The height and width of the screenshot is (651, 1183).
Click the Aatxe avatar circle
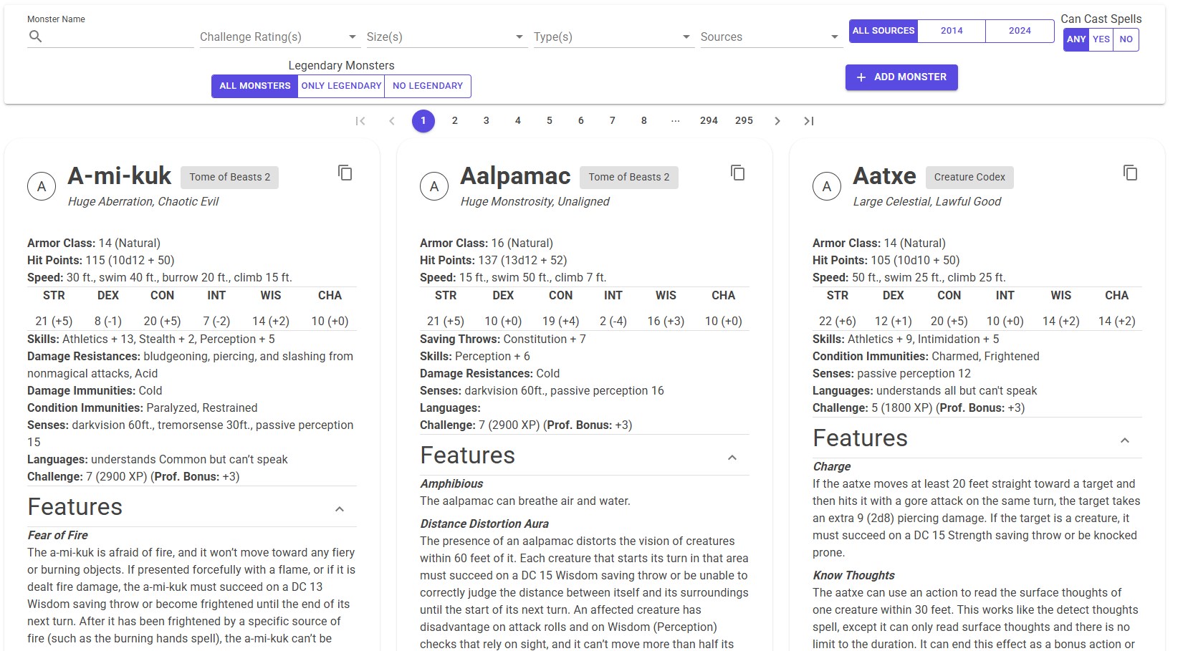[x=827, y=185]
